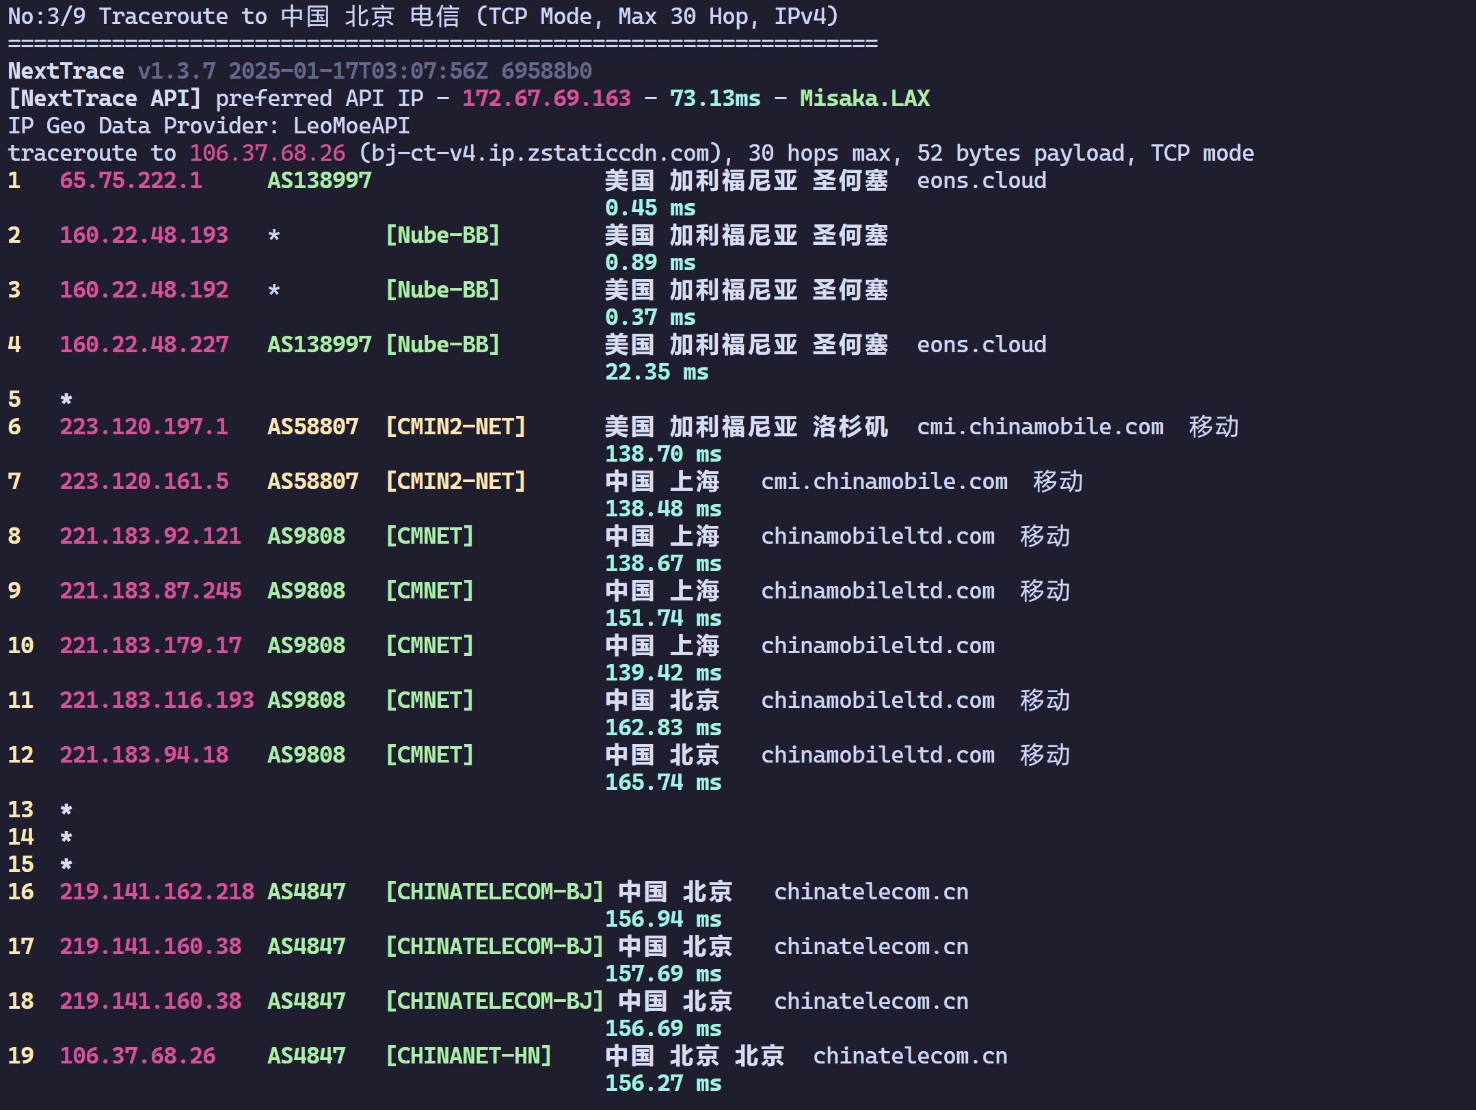Click cmi.chinamobile.com on hop 6
Viewport: 1476px width, 1110px height.
(x=1041, y=427)
